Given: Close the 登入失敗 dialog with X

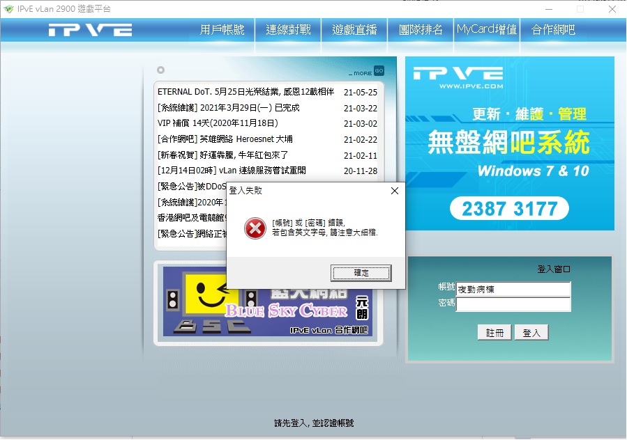Looking at the screenshot, I should pyautogui.click(x=395, y=191).
